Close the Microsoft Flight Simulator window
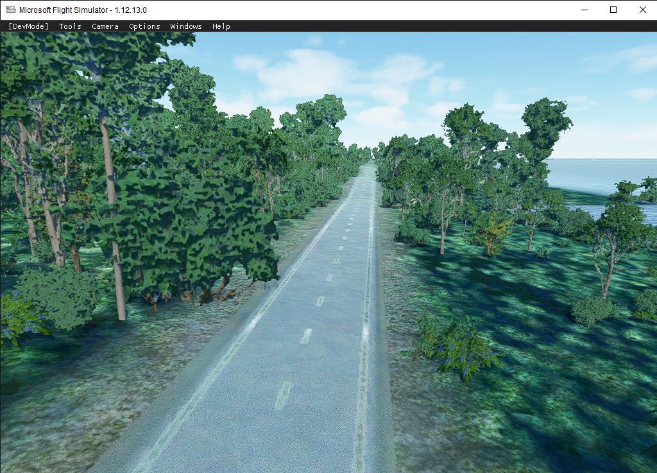The width and height of the screenshot is (657, 473). 642,10
